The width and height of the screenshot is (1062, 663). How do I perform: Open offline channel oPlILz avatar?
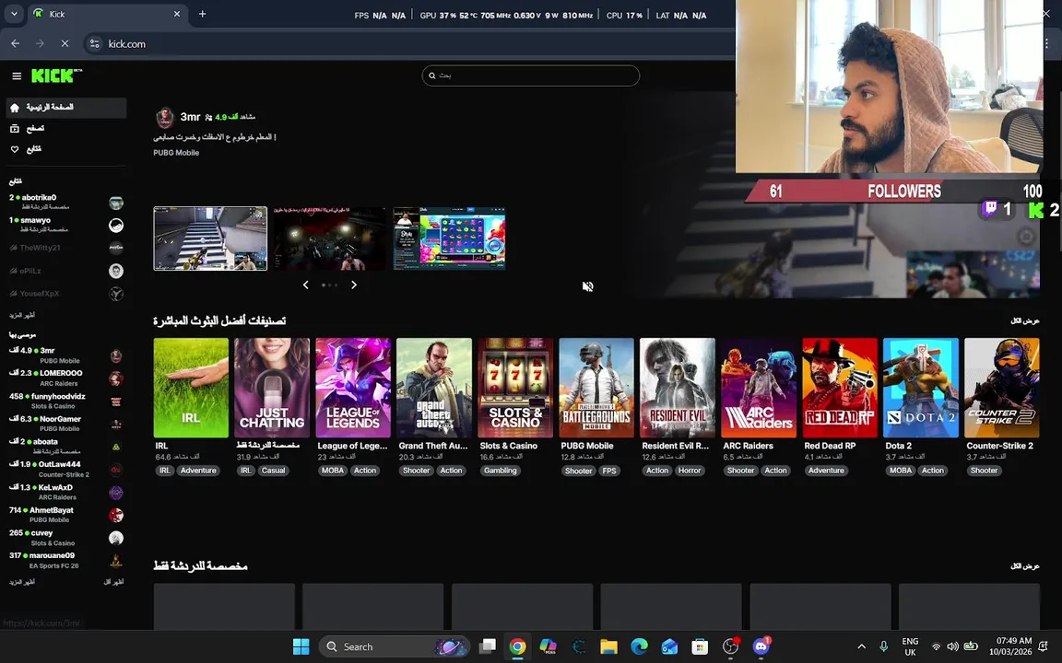[x=116, y=272]
